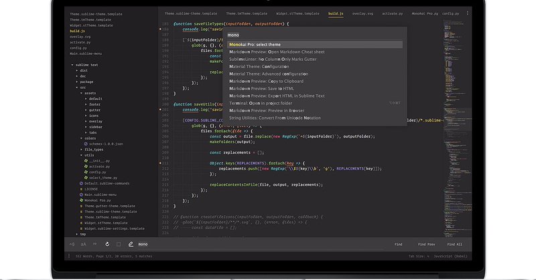Switch to the Theme.tmTheme.template tab
The height and width of the screenshot is (280, 536).
pyautogui.click(x=247, y=13)
